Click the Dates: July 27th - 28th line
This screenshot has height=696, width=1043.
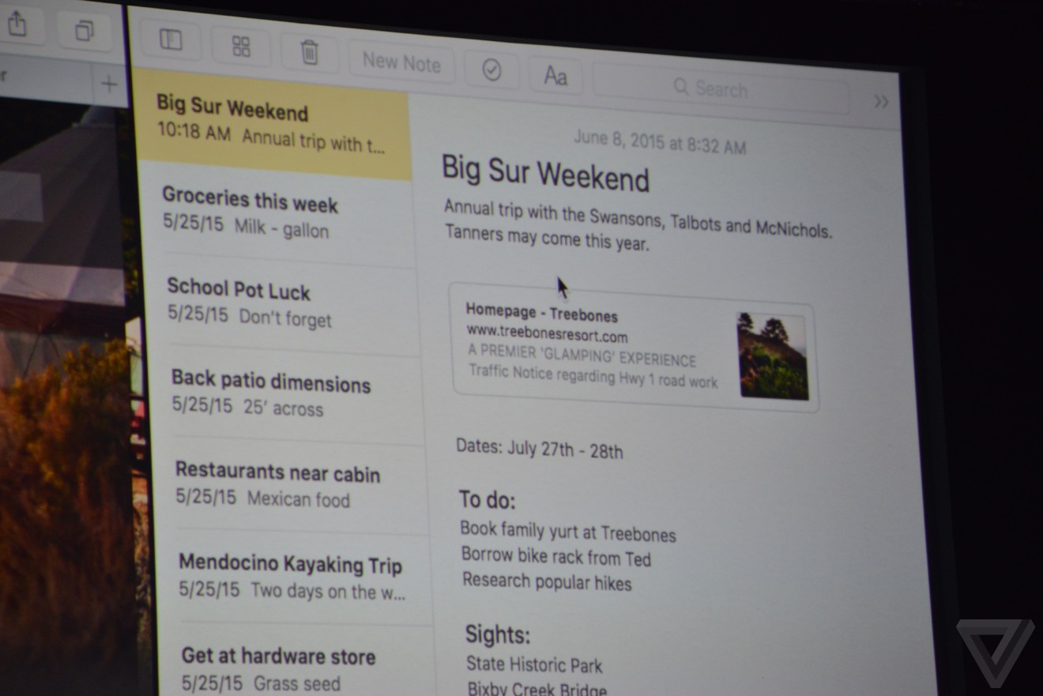pyautogui.click(x=539, y=448)
